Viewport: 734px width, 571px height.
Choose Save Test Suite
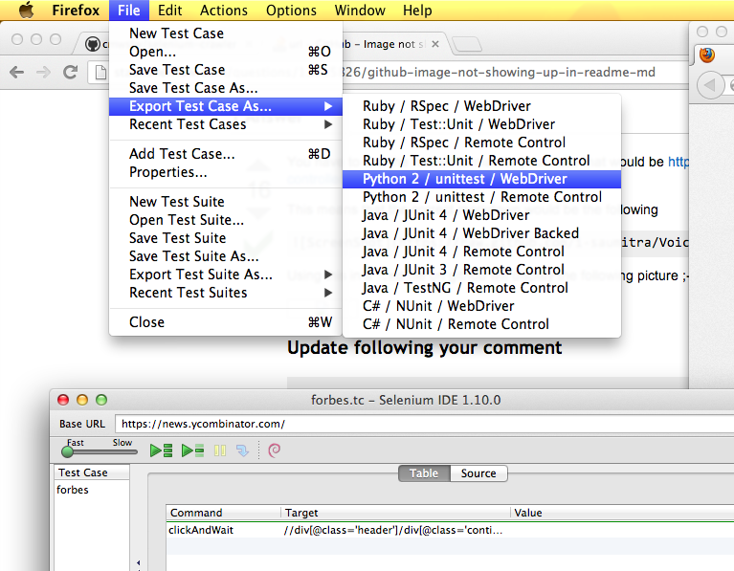pyautogui.click(x=226, y=238)
